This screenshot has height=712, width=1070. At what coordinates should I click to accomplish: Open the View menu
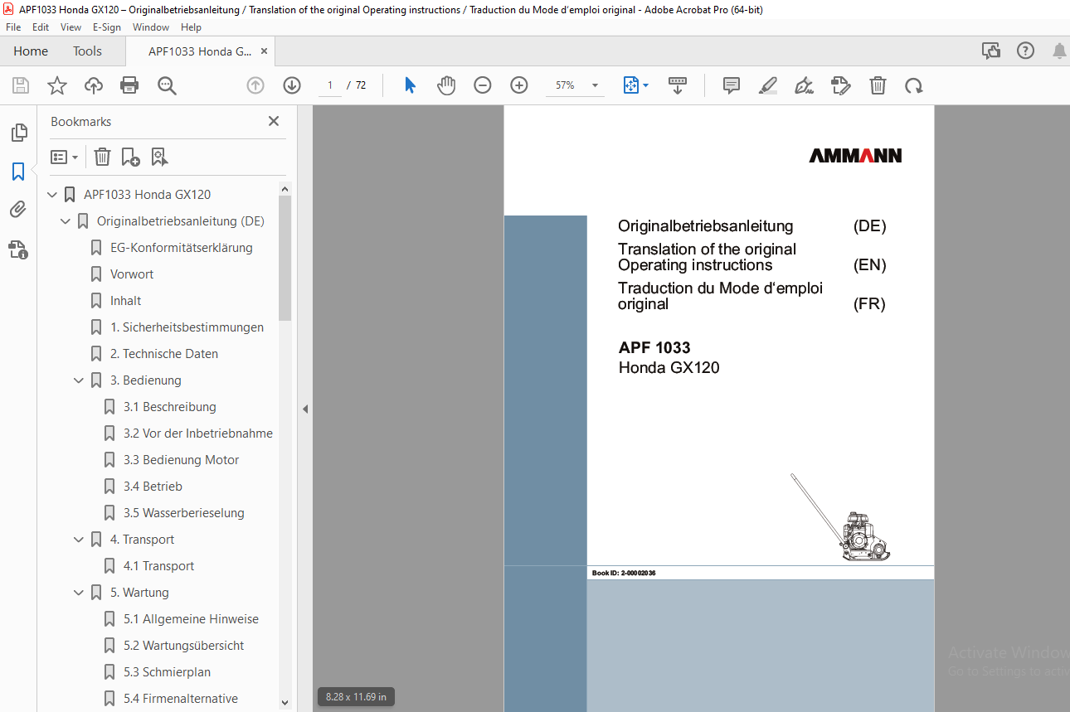click(x=71, y=27)
